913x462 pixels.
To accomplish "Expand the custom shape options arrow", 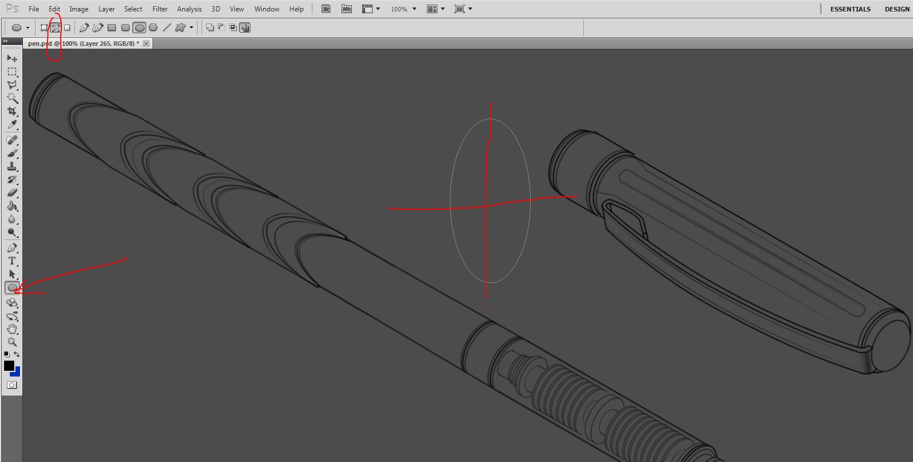I will (191, 28).
